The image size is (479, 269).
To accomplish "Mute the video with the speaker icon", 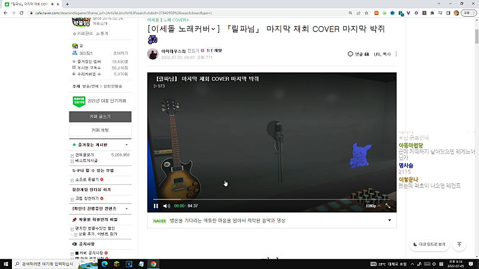I will click(x=166, y=206).
